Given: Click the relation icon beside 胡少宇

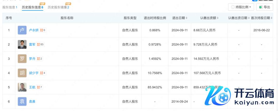Looking at the screenshot, I should [41, 73].
